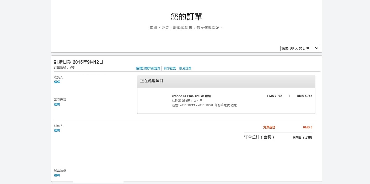Click the quantity 1 in item row
Screen dimensions: 370x184
(x=290, y=96)
